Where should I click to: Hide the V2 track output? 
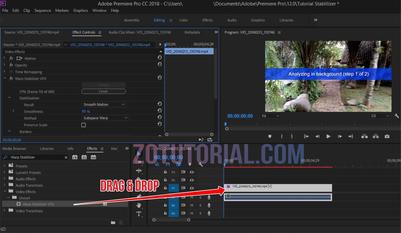[x=192, y=180]
